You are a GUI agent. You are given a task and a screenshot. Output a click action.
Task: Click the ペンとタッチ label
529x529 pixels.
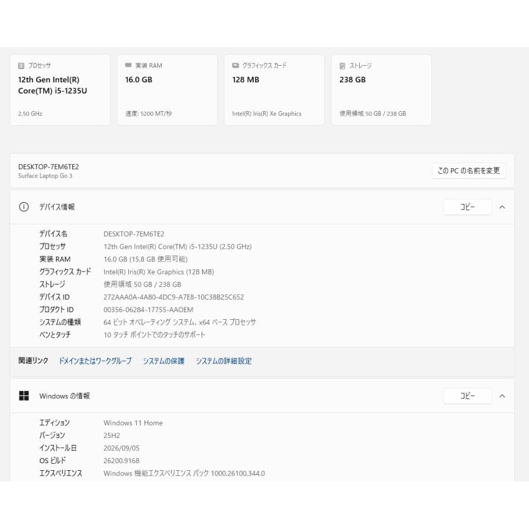tap(55, 335)
